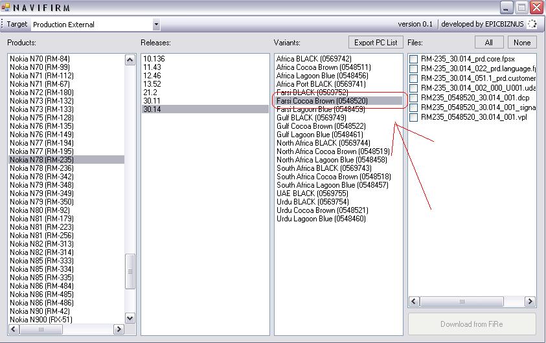Select South Africa BLACK (0569743) variant
This screenshot has height=343, width=546.
tap(339, 168)
